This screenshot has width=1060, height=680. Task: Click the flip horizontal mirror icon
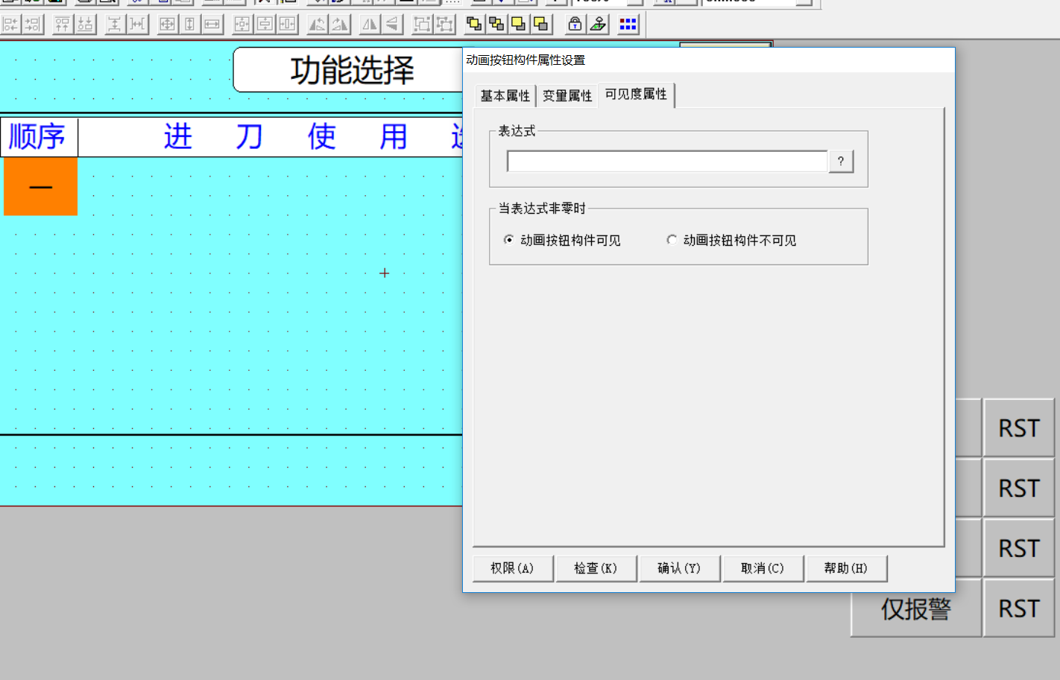[x=370, y=25]
